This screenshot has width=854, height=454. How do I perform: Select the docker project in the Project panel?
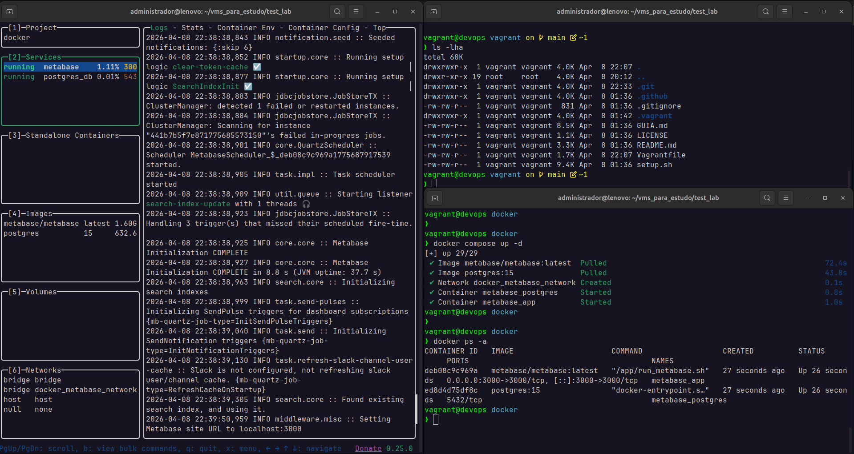17,37
